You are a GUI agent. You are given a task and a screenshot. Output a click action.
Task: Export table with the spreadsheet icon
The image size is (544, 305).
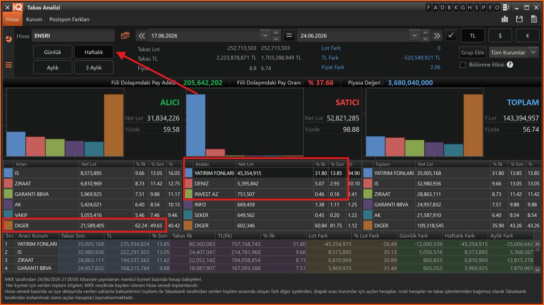[533, 19]
